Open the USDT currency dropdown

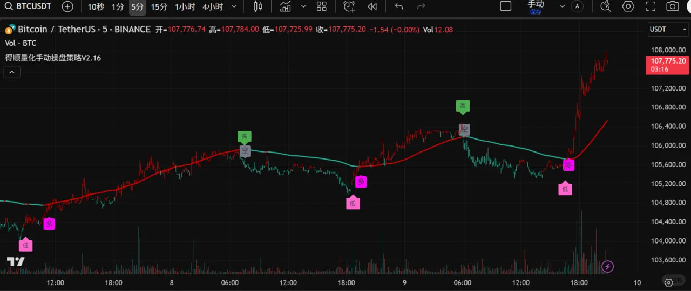point(668,29)
